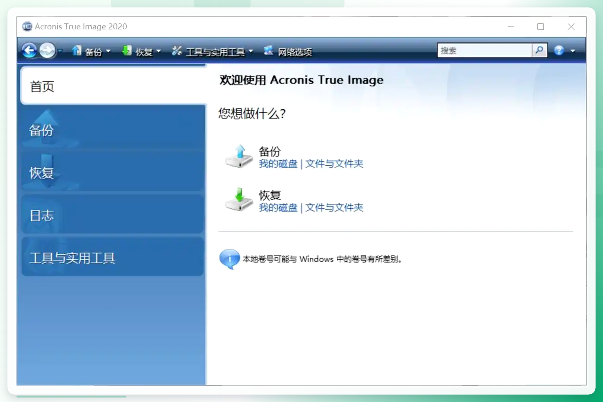The width and height of the screenshot is (603, 402).
Task: Expand the 恢复 toolbar dropdown arrow
Action: 159,51
